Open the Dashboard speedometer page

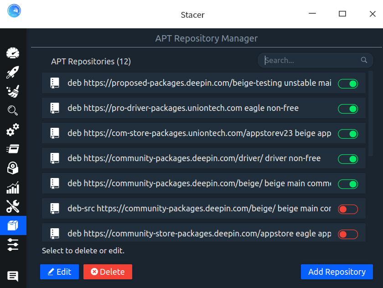coord(13,53)
